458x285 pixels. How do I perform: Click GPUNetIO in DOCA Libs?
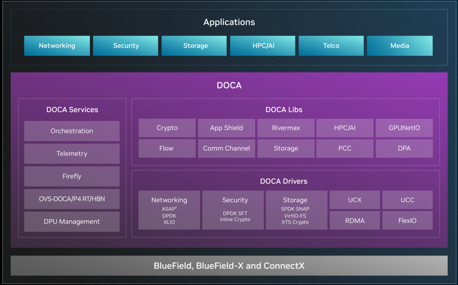click(x=404, y=127)
